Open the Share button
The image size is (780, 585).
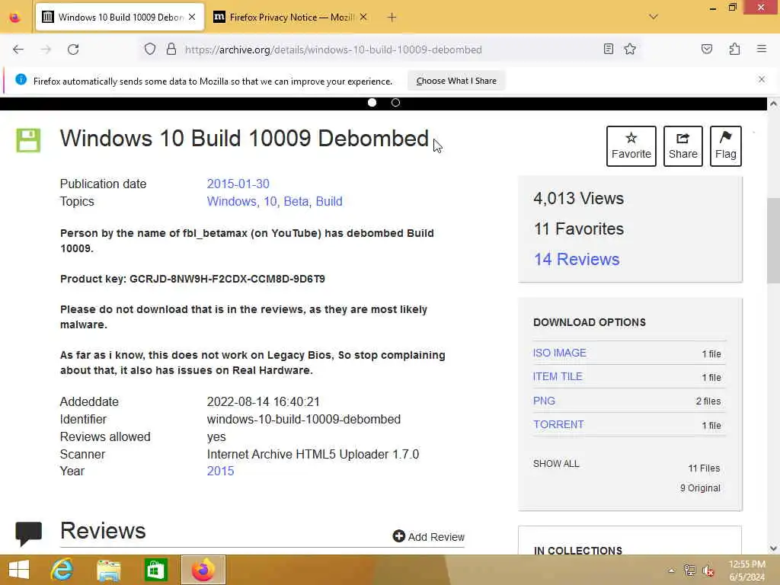click(682, 146)
